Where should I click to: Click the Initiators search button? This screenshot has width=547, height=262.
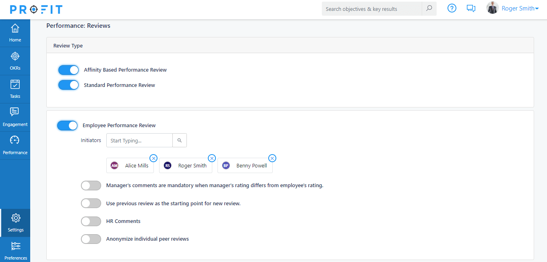coord(180,140)
